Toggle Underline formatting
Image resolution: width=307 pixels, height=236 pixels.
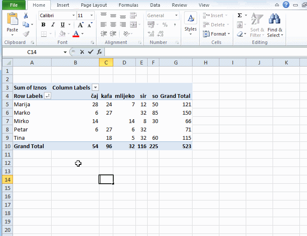pyautogui.click(x=62, y=25)
